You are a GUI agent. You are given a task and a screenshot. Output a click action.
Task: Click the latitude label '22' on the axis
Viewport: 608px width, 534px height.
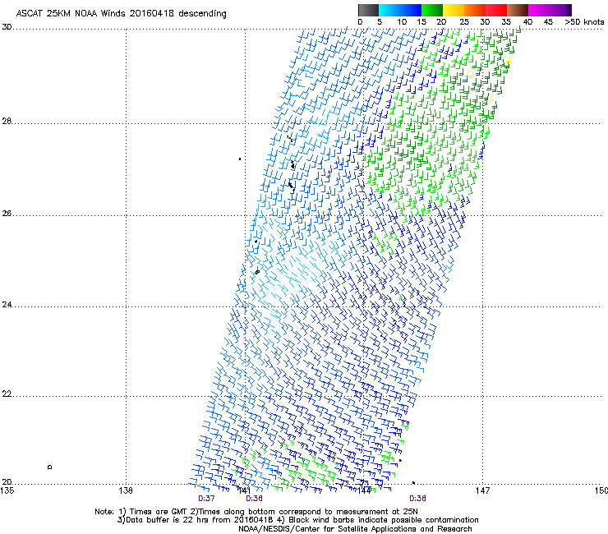point(7,394)
